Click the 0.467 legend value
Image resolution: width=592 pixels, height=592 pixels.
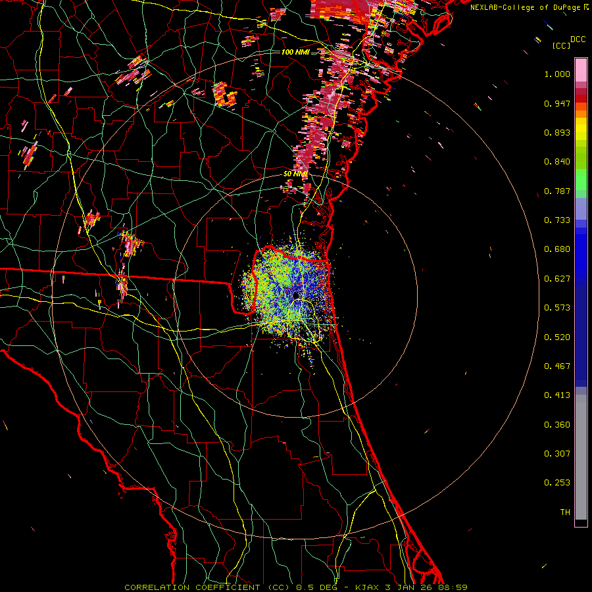click(x=557, y=366)
